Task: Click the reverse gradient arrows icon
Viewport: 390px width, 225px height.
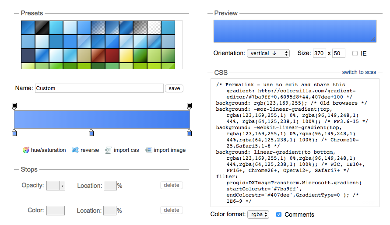Action: (75, 150)
